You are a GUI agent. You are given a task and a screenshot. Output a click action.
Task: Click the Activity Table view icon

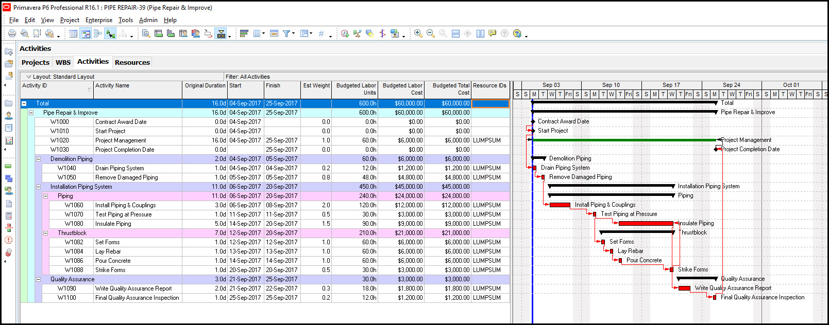[73, 33]
